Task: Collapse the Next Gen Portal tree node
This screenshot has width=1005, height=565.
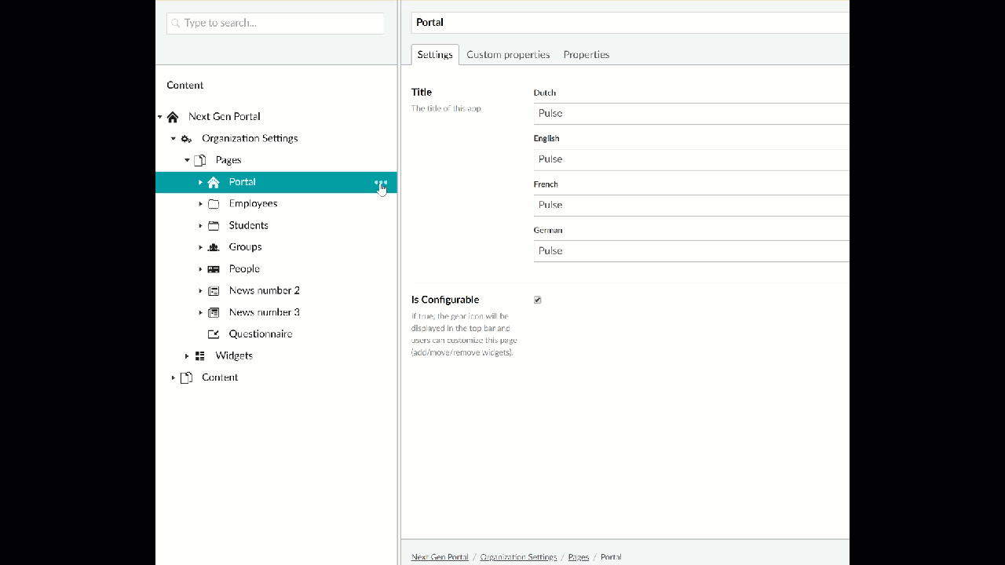Action: pos(159,117)
